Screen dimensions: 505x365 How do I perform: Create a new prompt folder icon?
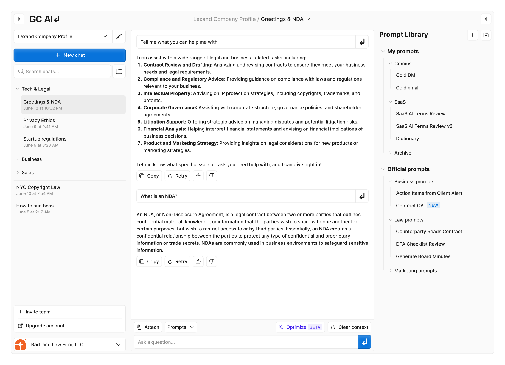click(486, 35)
